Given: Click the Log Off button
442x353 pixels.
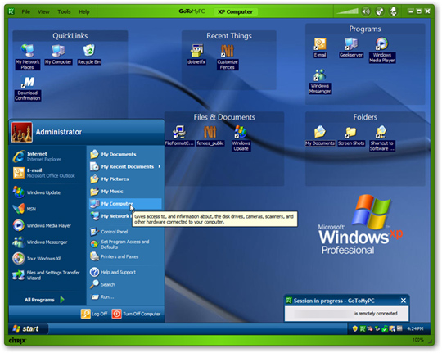Looking at the screenshot, I should point(94,314).
